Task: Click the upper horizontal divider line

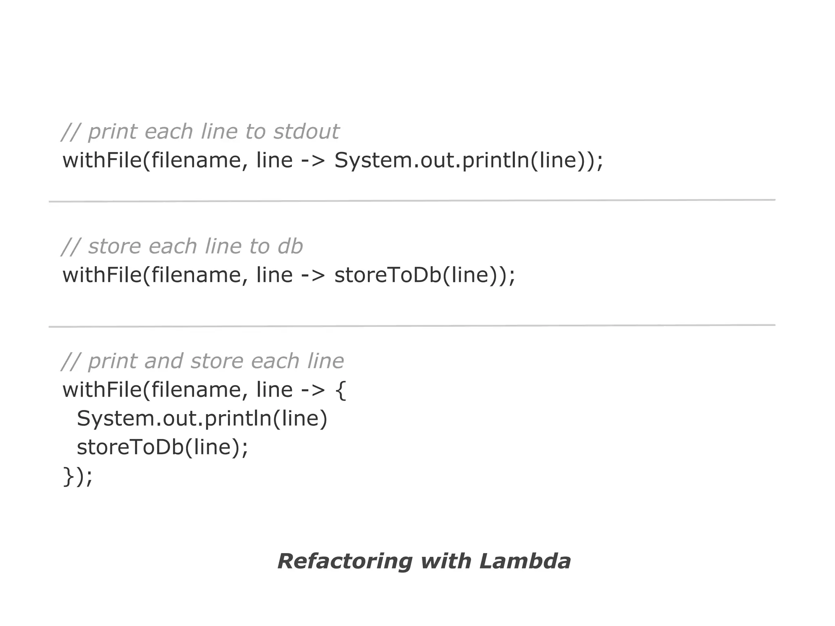Action: click(x=412, y=201)
